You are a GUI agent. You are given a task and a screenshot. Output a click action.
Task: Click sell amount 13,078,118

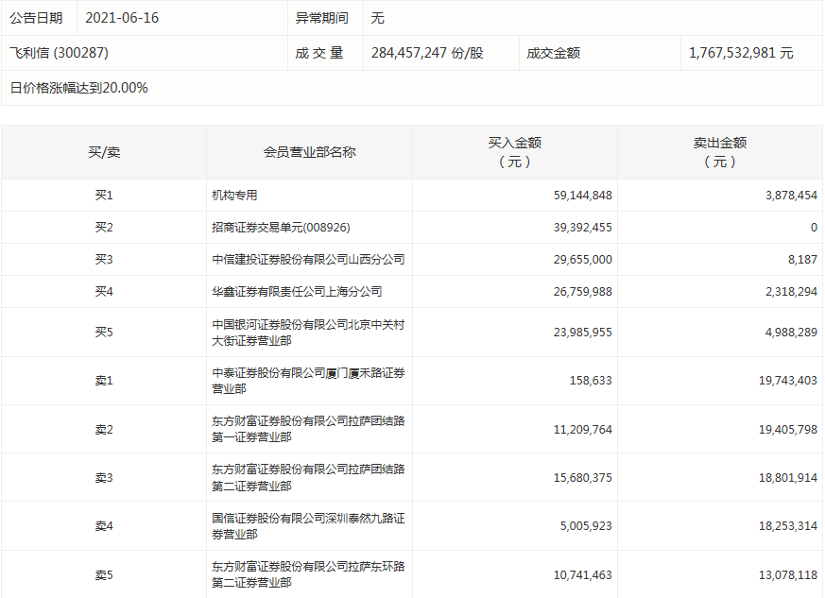click(x=787, y=575)
